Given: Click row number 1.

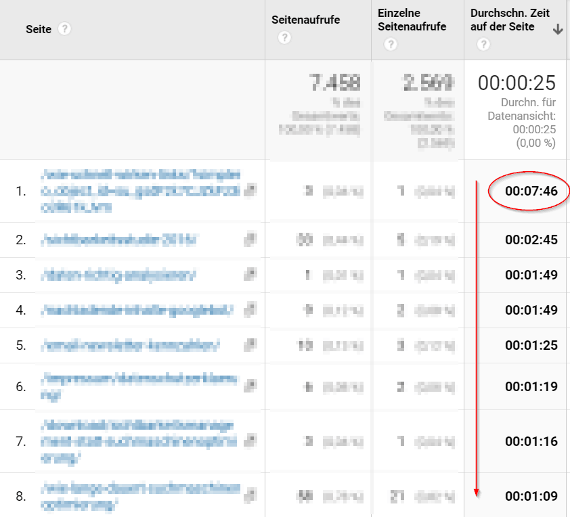Looking at the screenshot, I should click(x=21, y=191).
